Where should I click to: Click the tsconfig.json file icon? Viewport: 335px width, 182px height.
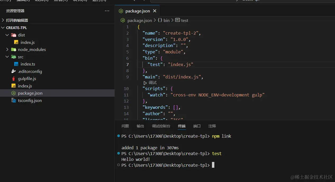(x=13, y=100)
